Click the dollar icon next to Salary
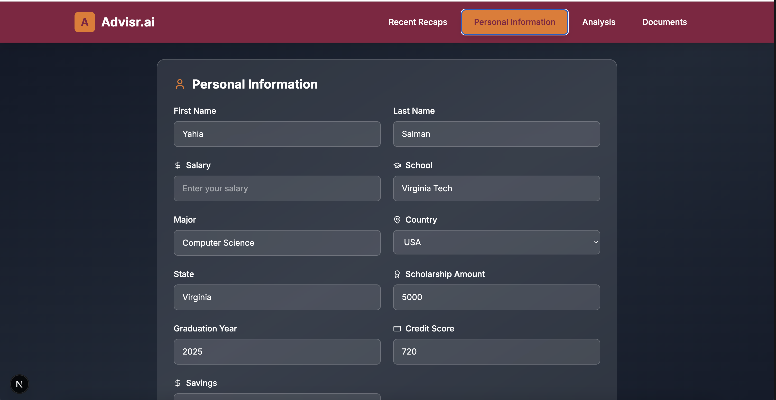Viewport: 776px width, 400px height. pos(178,165)
